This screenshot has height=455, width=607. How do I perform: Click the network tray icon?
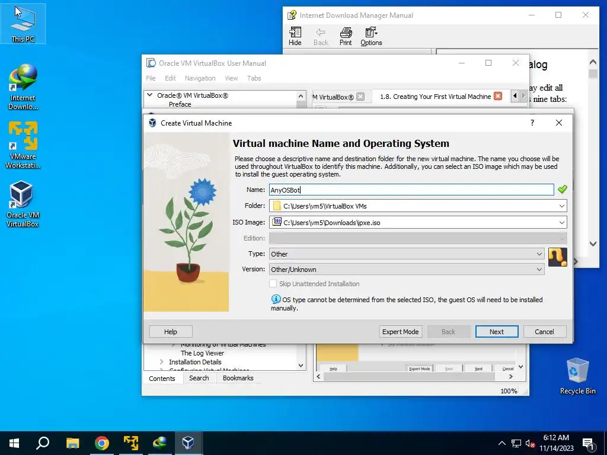pyautogui.click(x=516, y=443)
